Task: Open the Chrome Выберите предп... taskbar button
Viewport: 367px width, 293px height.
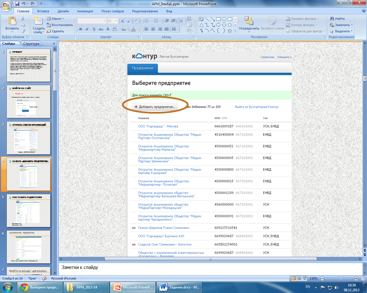Action: click(40, 287)
